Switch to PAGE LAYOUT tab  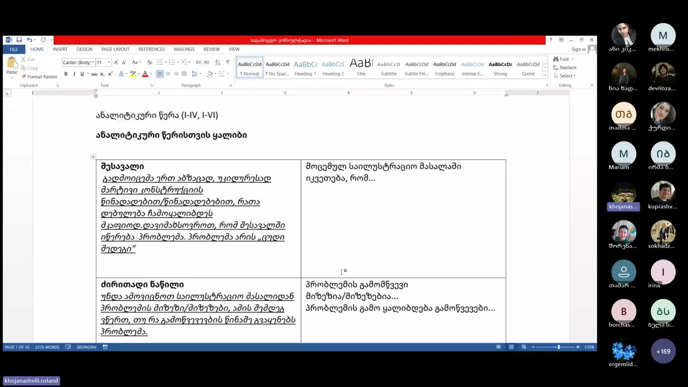tap(116, 49)
